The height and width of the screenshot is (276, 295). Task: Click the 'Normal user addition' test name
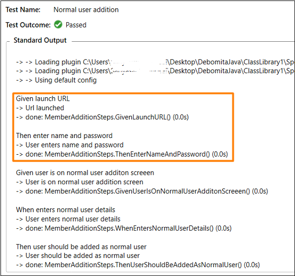pos(86,9)
